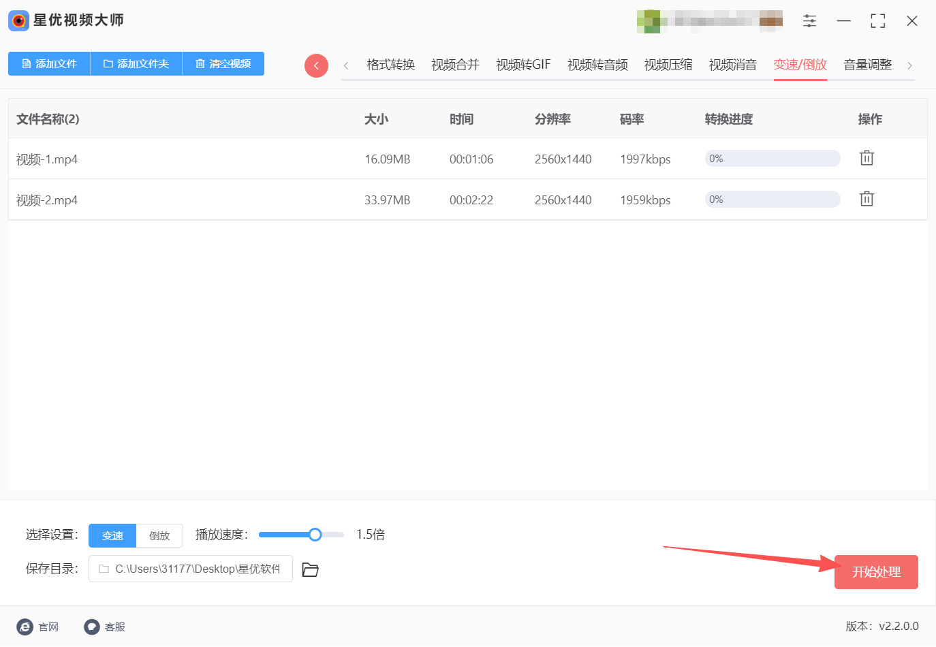Click the 版本 v2.2.0.0 version text

(x=882, y=626)
